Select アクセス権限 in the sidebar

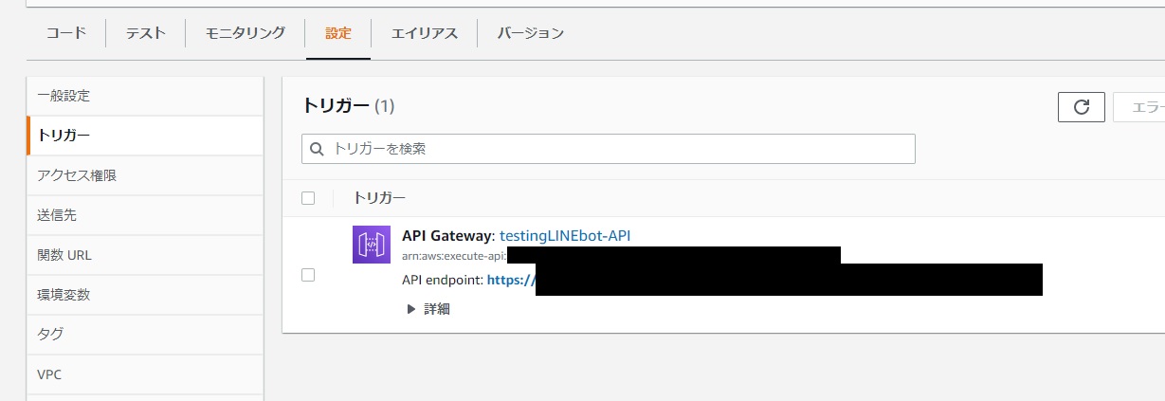pyautogui.click(x=77, y=175)
